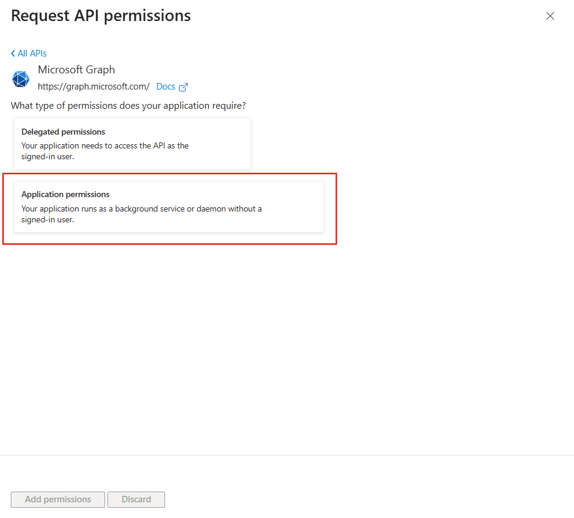Viewport: 574px width, 518px height.
Task: Click the https://graph.microsoft.com/ URL text
Action: pos(94,87)
